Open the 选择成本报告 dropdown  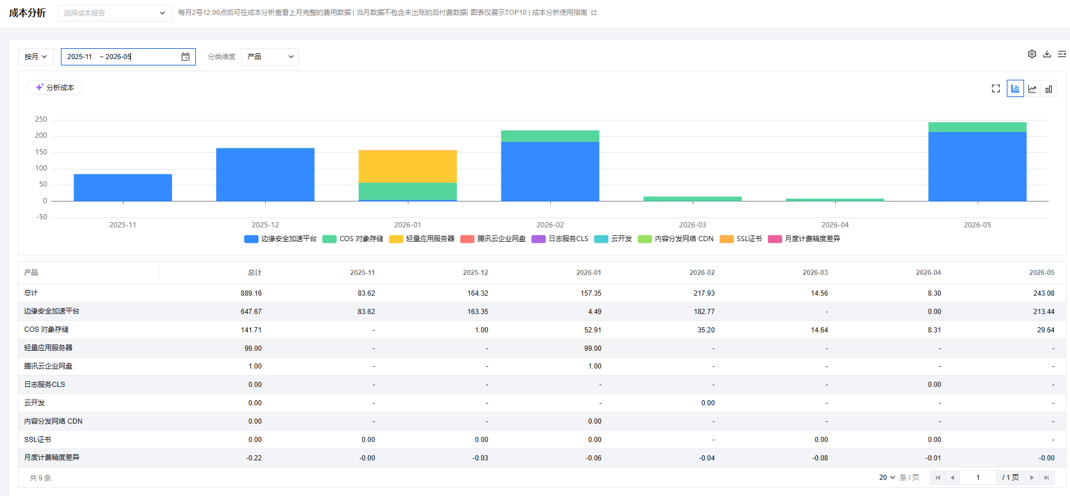(x=114, y=13)
